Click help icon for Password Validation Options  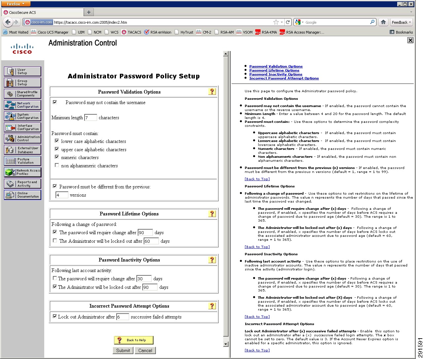pos(212,92)
